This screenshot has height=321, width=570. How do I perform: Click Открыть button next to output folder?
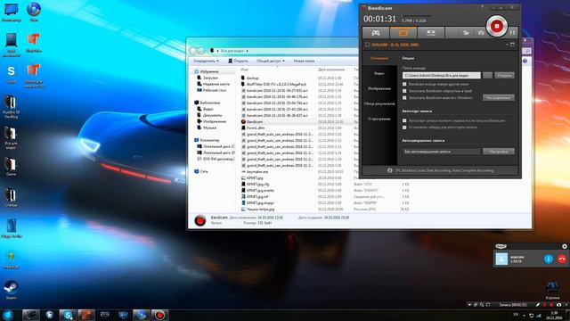[x=504, y=75]
